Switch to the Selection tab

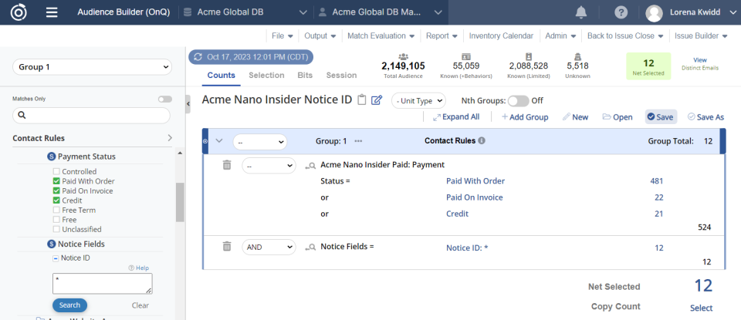point(266,76)
